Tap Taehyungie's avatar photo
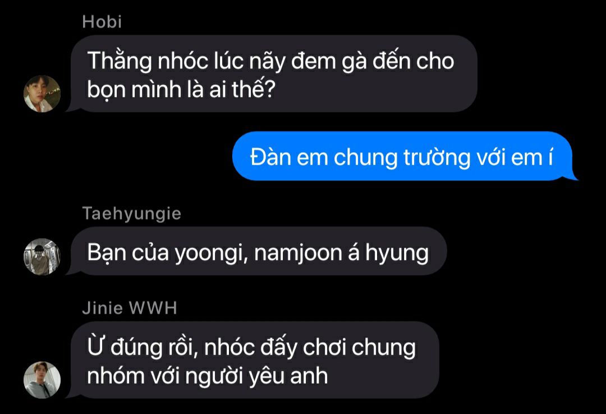This screenshot has width=606, height=414. 42,257
